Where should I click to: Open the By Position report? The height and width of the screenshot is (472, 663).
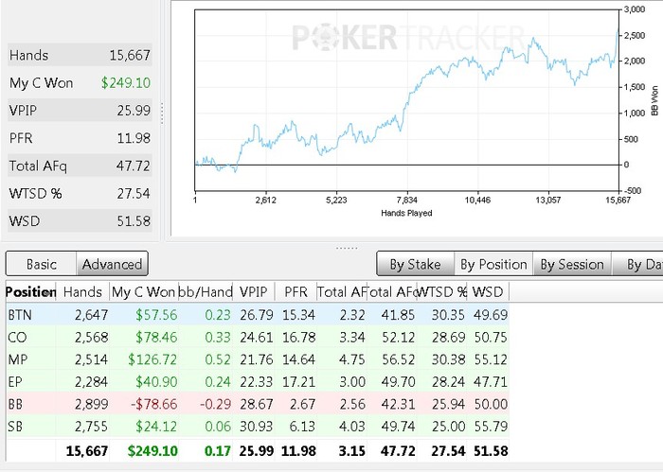(493, 264)
